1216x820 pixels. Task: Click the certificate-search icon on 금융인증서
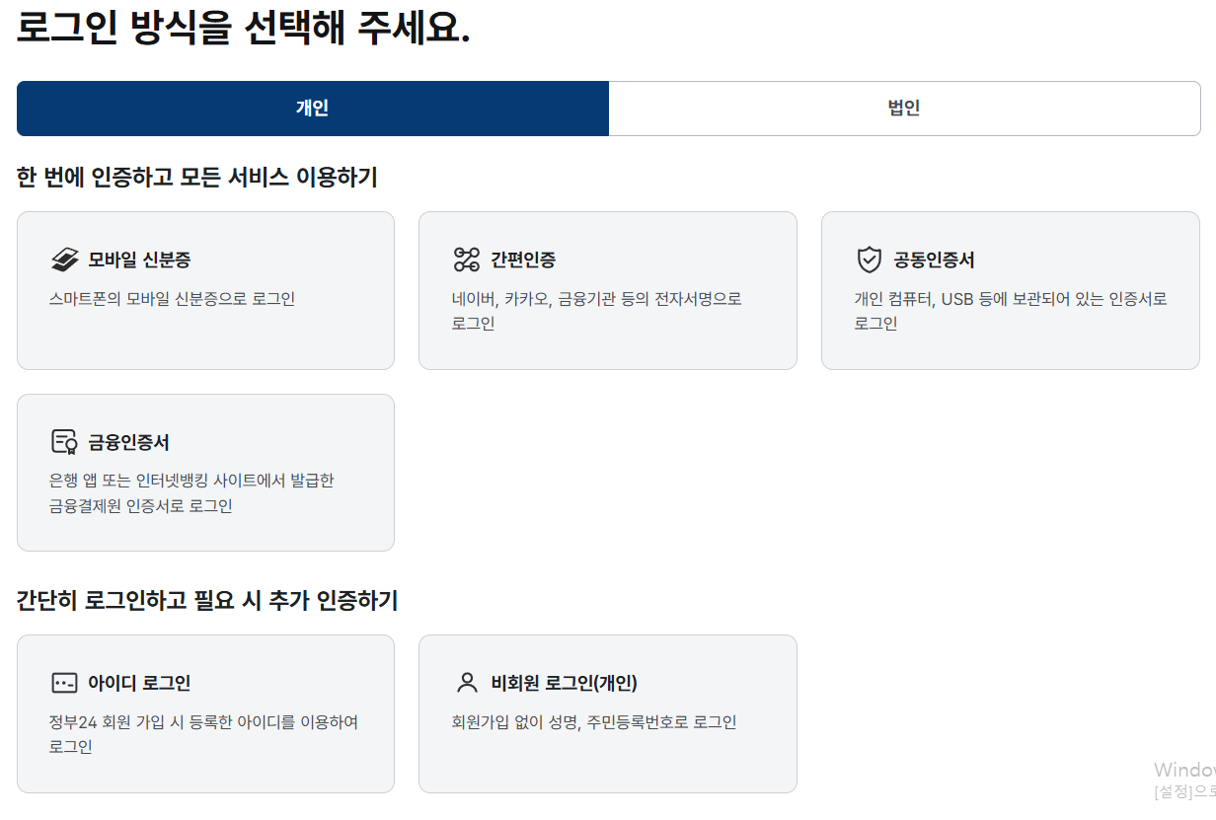(x=63, y=441)
